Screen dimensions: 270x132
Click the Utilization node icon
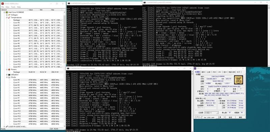click(9, 75)
